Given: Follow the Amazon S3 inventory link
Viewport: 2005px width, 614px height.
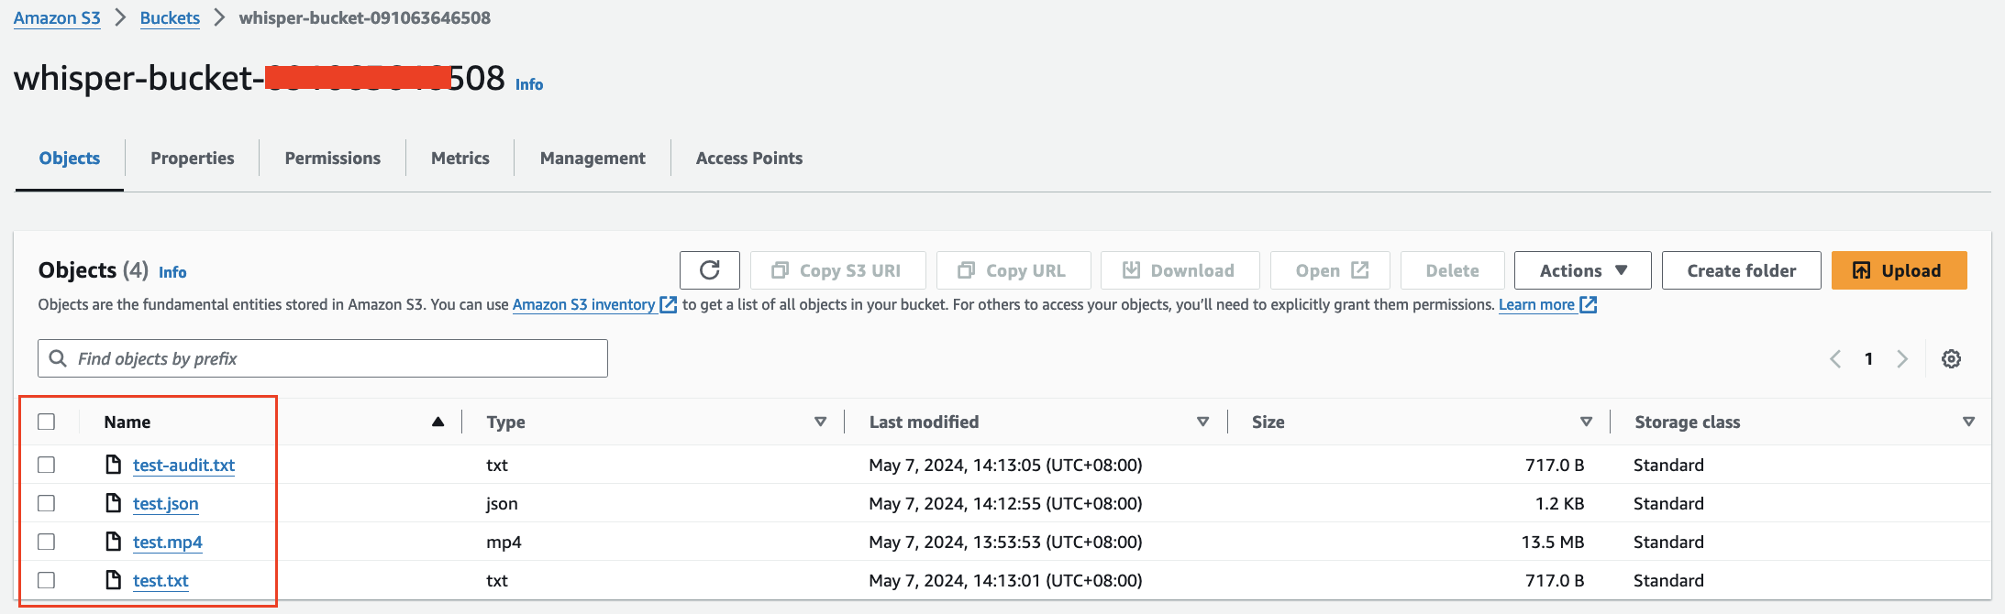Looking at the screenshot, I should 583,304.
